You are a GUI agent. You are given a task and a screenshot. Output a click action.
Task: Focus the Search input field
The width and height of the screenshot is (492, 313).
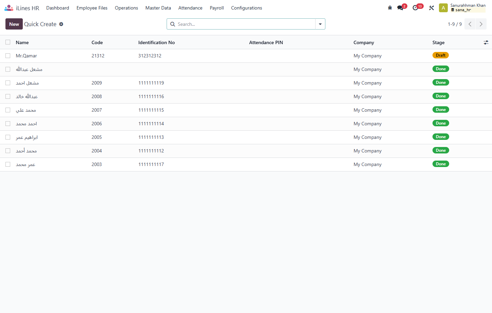click(245, 24)
